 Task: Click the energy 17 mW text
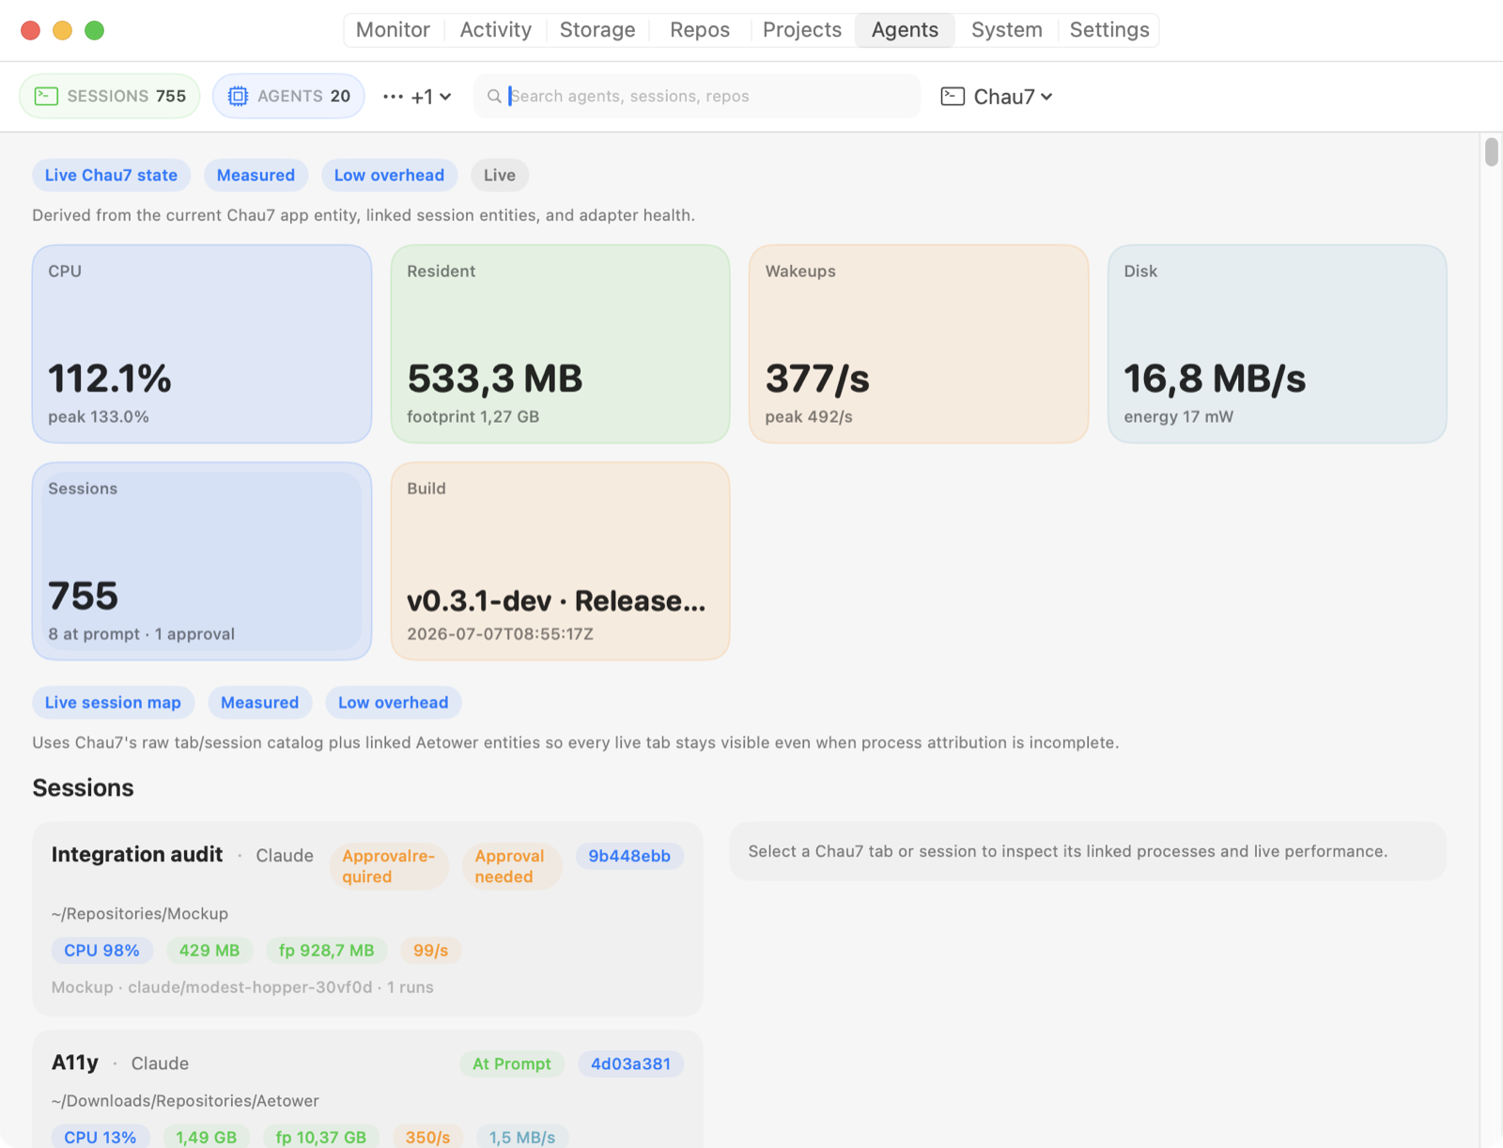(x=1179, y=416)
